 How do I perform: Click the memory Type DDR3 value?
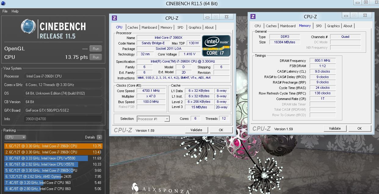click(x=284, y=37)
